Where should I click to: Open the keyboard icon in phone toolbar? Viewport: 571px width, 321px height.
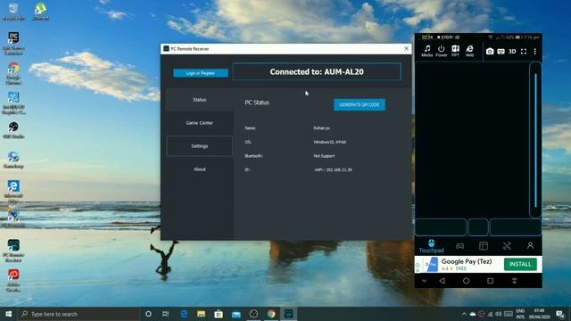click(x=501, y=52)
